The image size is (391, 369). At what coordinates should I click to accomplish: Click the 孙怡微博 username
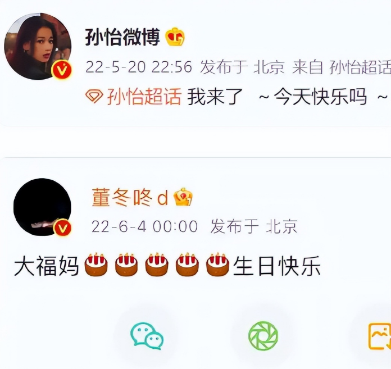click(122, 37)
